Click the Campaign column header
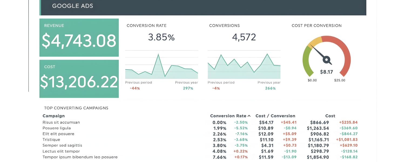 click(x=53, y=116)
